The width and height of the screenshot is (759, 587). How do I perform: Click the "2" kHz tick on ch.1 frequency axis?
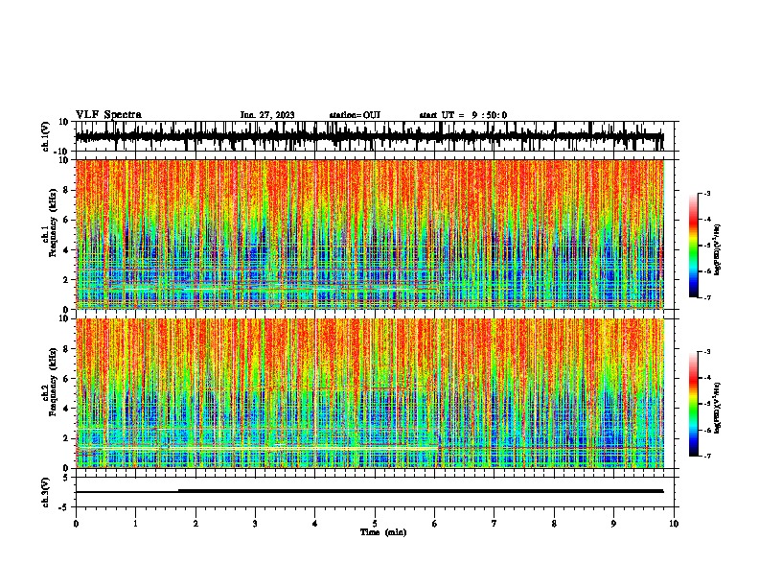tap(66, 280)
